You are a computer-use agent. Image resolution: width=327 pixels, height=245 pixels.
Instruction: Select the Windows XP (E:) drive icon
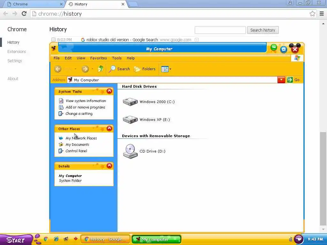[130, 120]
